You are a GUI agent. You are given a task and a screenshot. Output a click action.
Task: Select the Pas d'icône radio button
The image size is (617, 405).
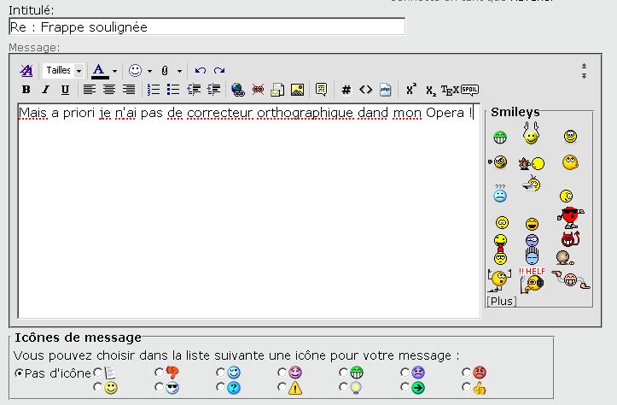pyautogui.click(x=19, y=373)
